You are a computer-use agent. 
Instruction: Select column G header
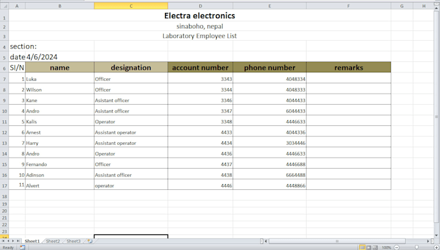pos(402,6)
